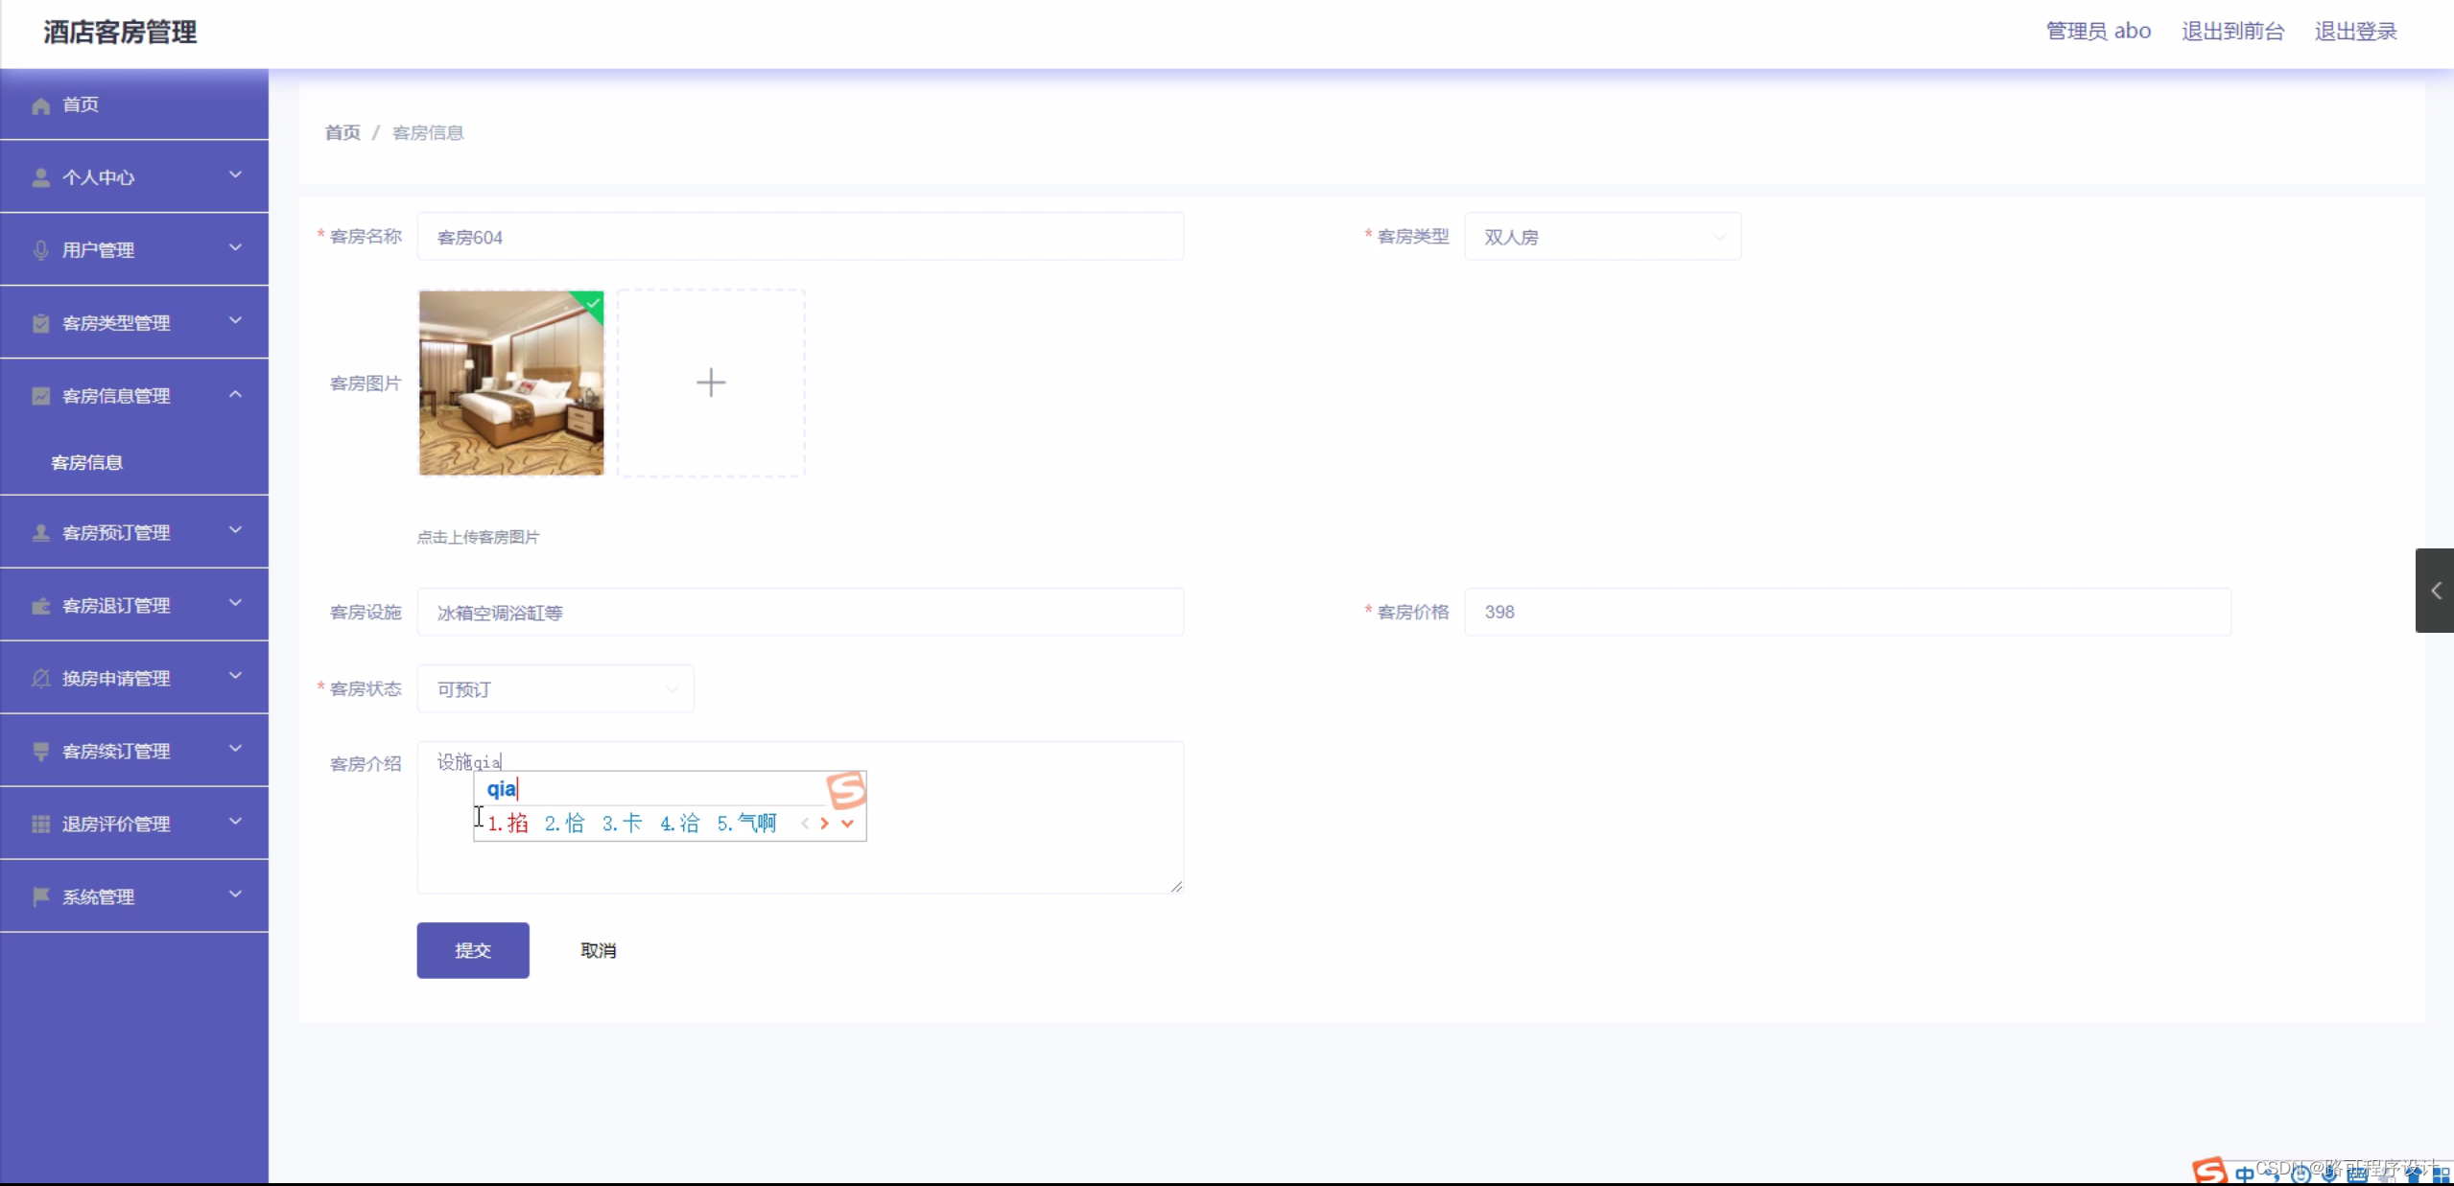The width and height of the screenshot is (2454, 1186).
Task: Click the bell icon next to 换房申请管理
Action: click(x=39, y=678)
